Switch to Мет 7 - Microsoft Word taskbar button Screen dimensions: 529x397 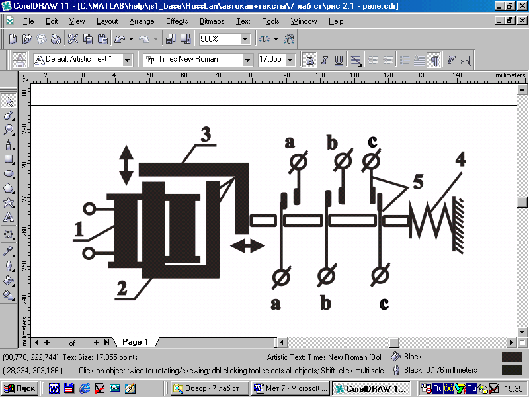coord(291,388)
